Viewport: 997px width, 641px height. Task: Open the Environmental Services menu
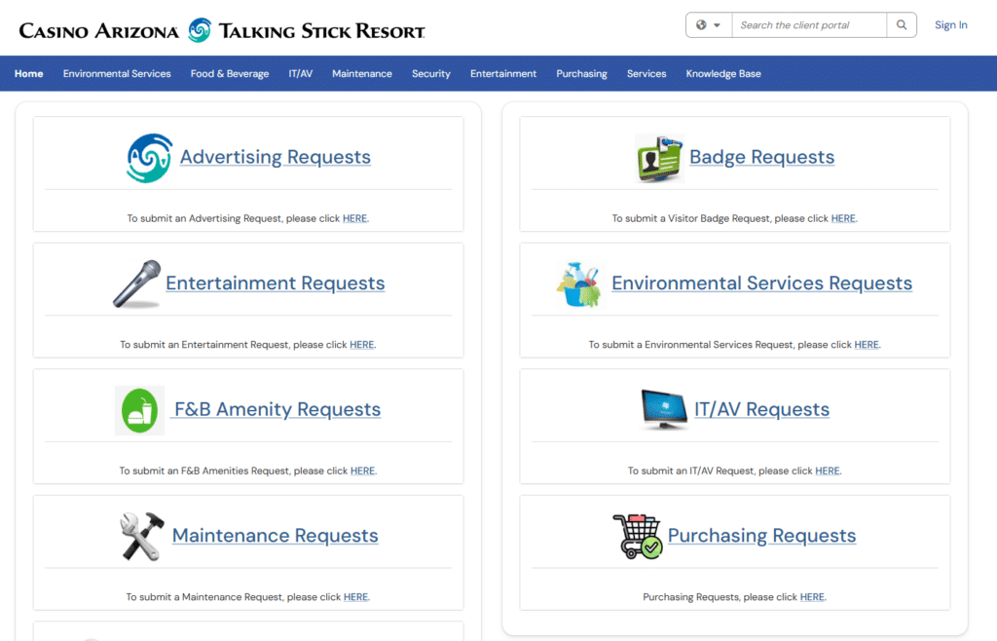117,74
